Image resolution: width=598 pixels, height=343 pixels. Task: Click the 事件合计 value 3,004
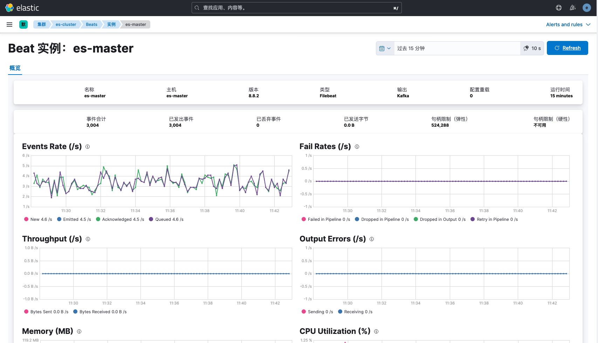[x=92, y=125]
